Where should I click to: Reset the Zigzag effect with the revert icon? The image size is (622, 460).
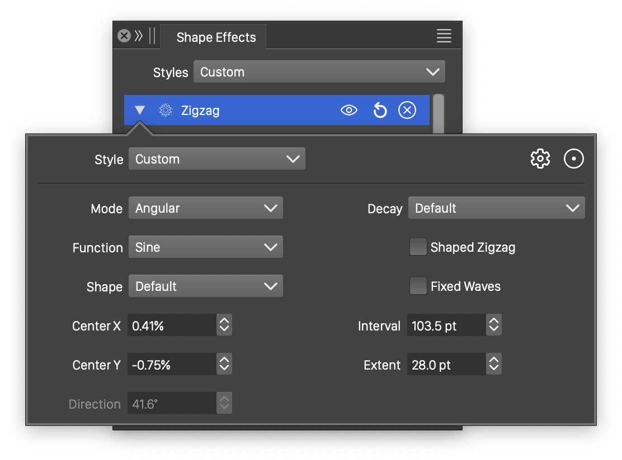(x=380, y=111)
